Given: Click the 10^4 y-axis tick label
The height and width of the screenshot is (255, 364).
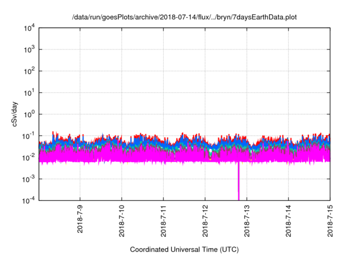Looking at the screenshot, I should click(30, 28).
